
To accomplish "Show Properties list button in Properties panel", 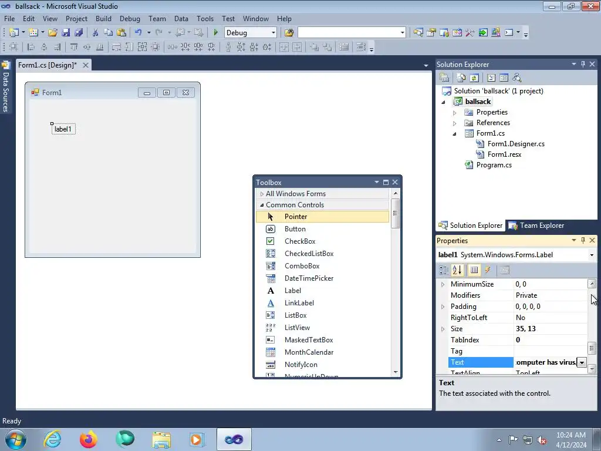I will [x=474, y=270].
